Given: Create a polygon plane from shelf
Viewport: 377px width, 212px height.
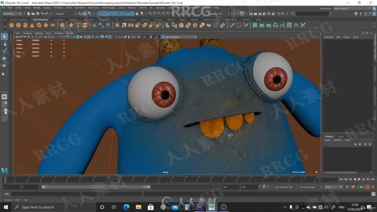Looking at the screenshot, I should [46, 25].
